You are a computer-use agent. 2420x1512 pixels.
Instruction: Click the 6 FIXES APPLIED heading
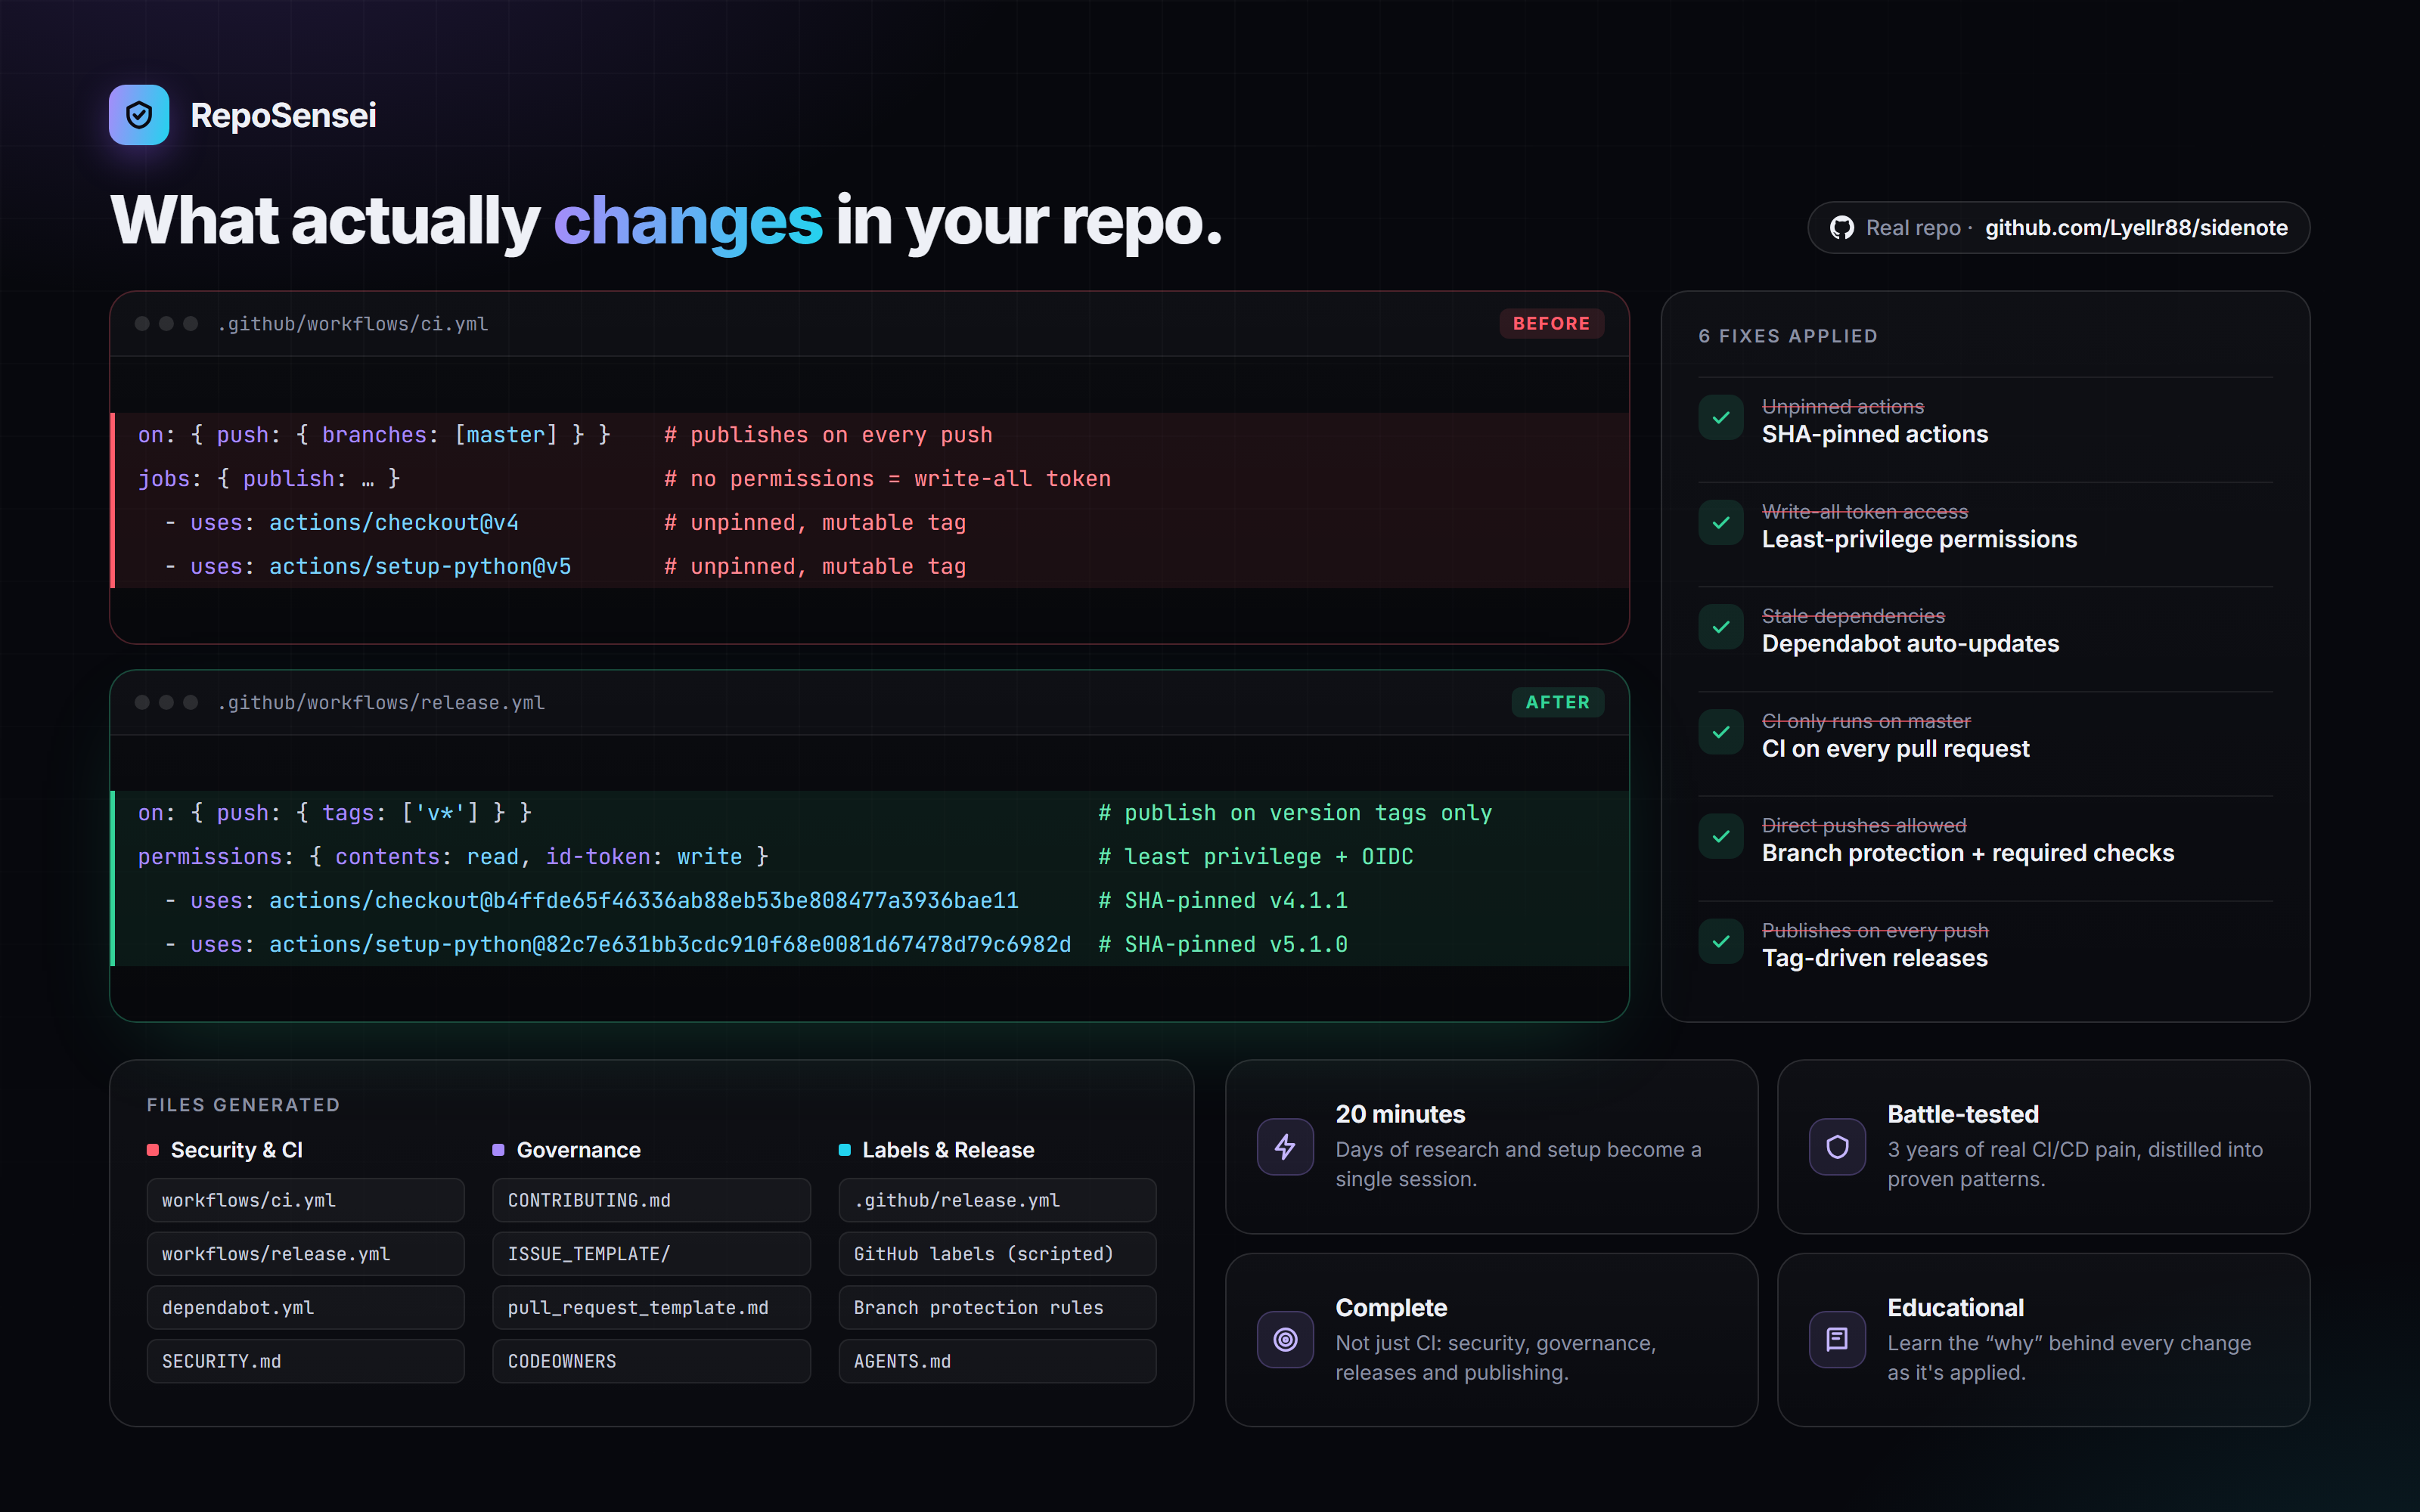click(x=1788, y=336)
